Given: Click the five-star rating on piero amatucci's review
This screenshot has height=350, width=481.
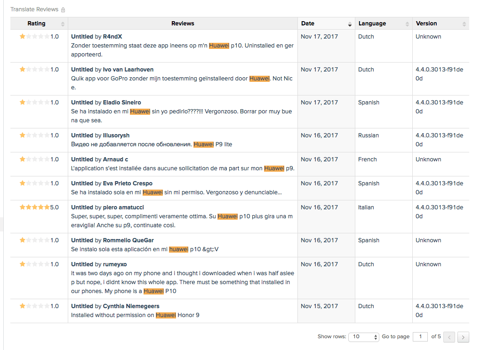Looking at the screenshot, I should tap(34, 207).
